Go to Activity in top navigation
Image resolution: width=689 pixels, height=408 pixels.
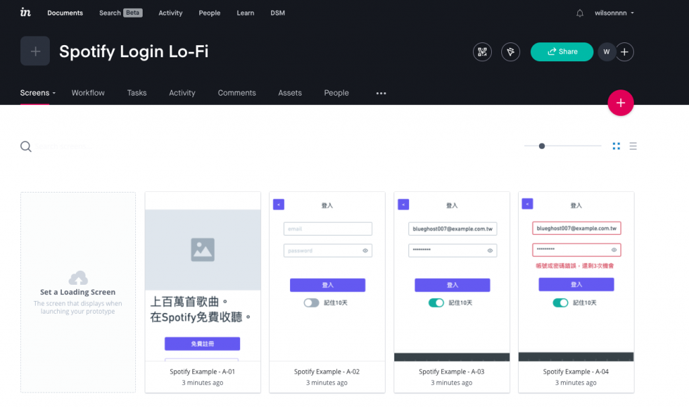pos(170,13)
